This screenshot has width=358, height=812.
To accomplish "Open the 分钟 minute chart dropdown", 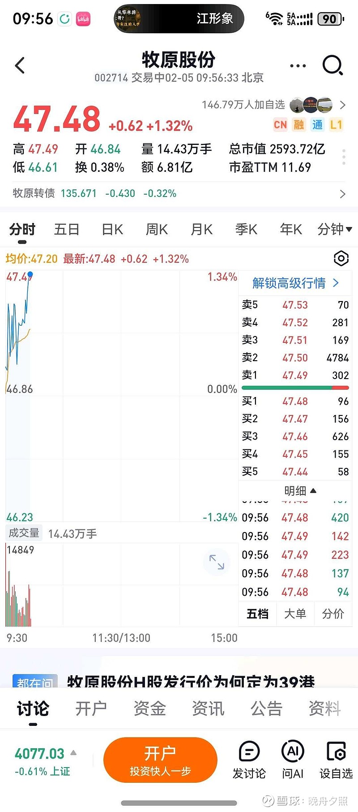I will [334, 229].
